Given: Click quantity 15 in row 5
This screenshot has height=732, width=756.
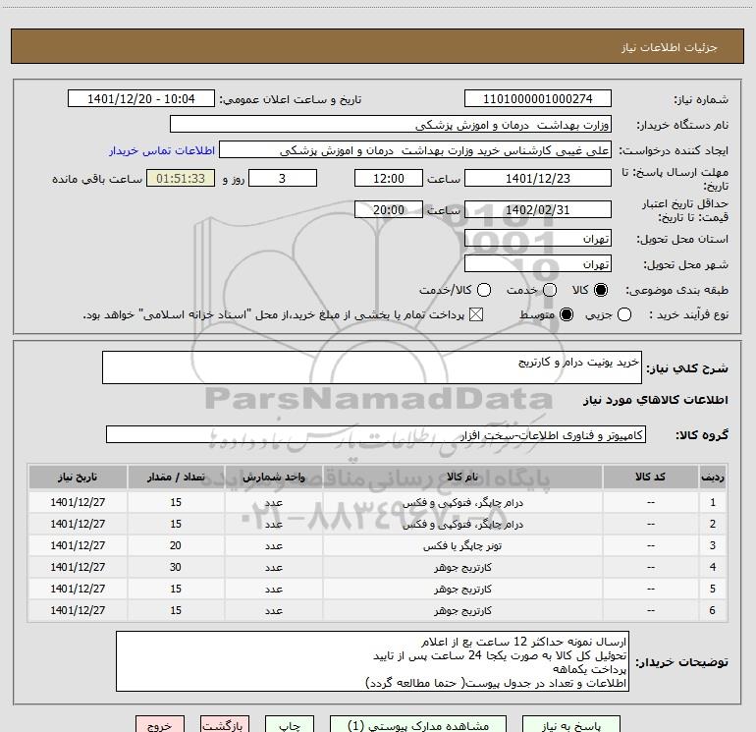Looking at the screenshot, I should tap(176, 590).
